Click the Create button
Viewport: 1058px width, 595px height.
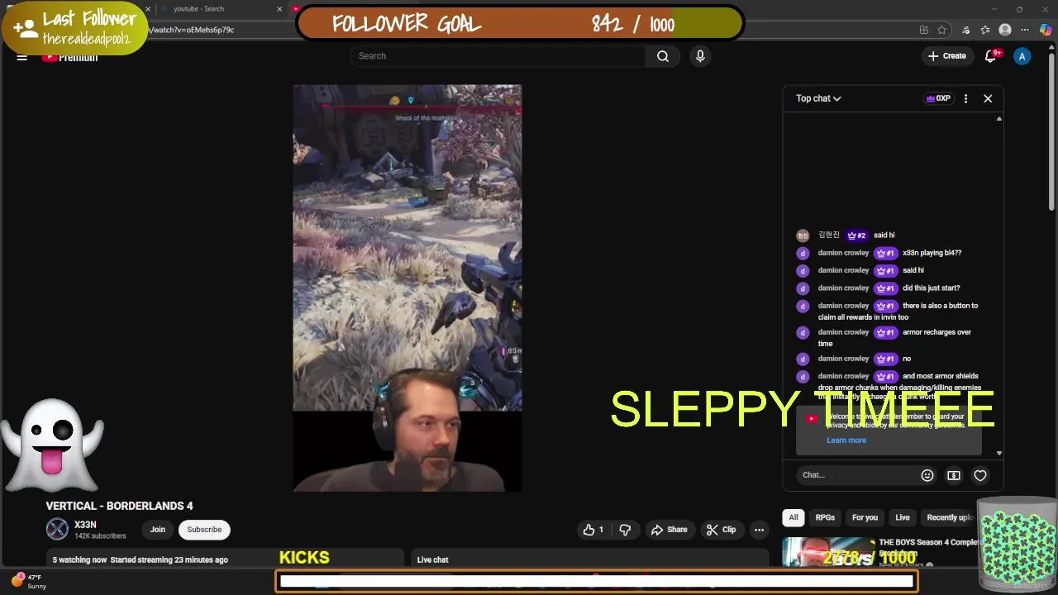coord(947,56)
